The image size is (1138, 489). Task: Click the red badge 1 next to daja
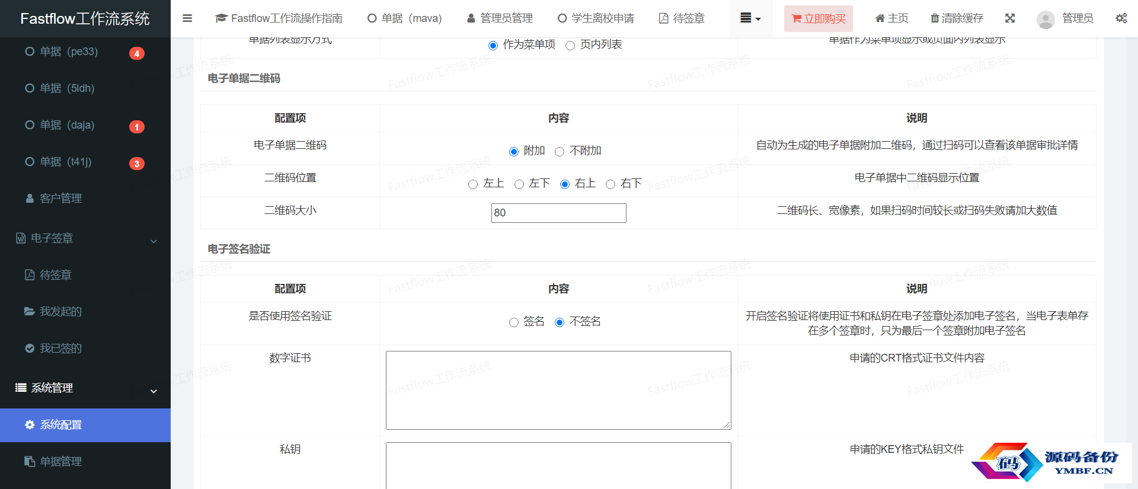point(137,127)
